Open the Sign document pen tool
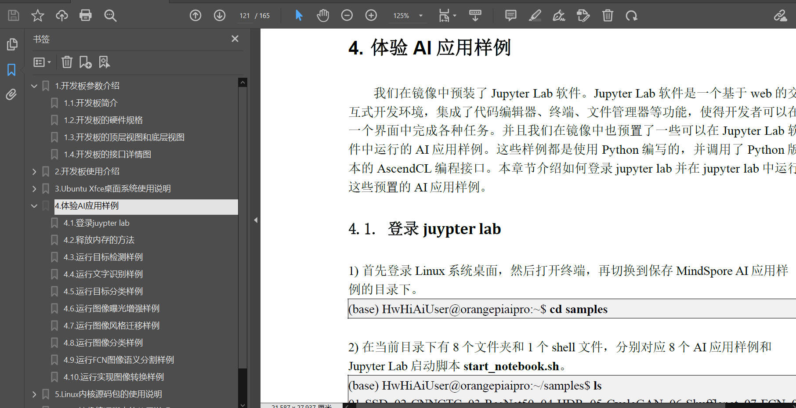Viewport: 796px width, 408px height. click(x=559, y=16)
